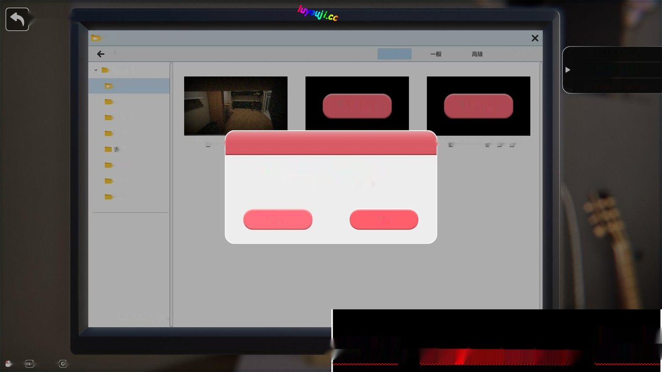Viewport: 662px width, 372px height.
Task: Switch to the 一般 tab
Action: pyautogui.click(x=436, y=54)
